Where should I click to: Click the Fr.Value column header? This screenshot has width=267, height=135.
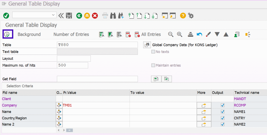[96, 93]
